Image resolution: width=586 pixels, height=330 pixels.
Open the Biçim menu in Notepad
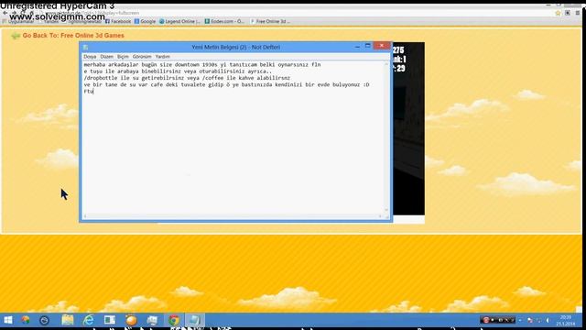(x=123, y=57)
